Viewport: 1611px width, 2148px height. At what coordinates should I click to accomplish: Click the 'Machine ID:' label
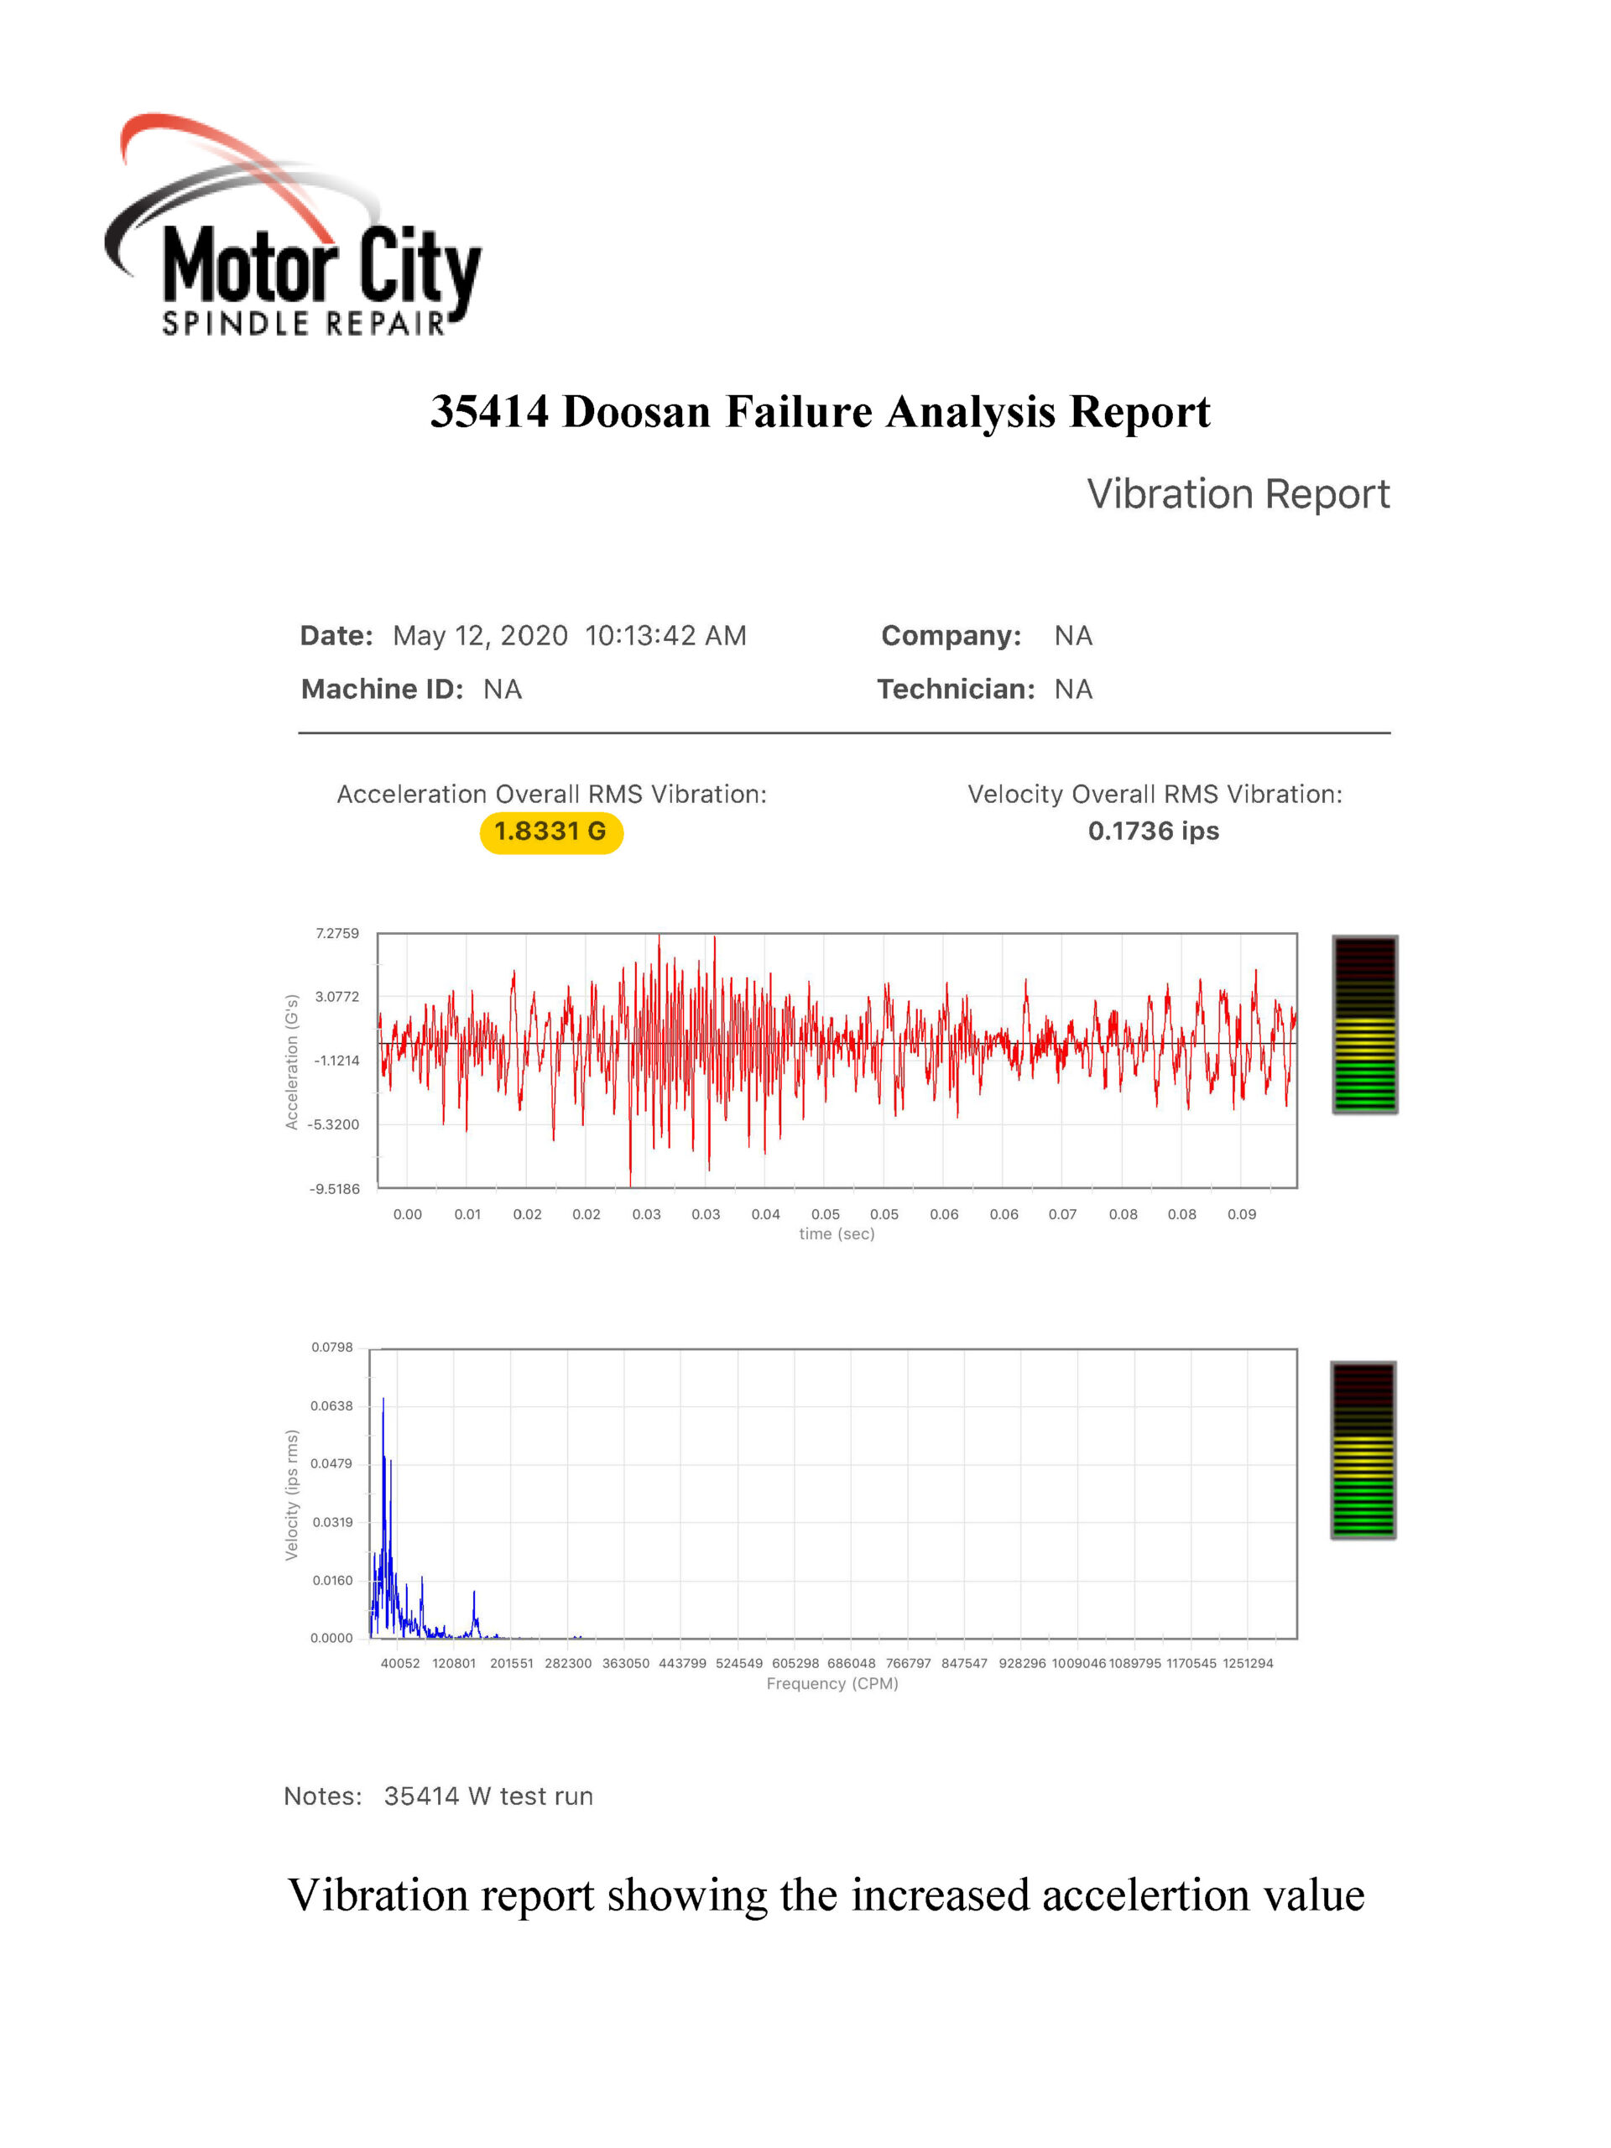point(382,690)
